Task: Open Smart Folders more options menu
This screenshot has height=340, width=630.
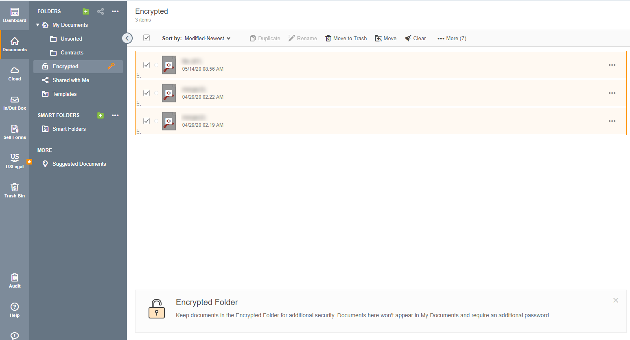Action: pyautogui.click(x=115, y=115)
